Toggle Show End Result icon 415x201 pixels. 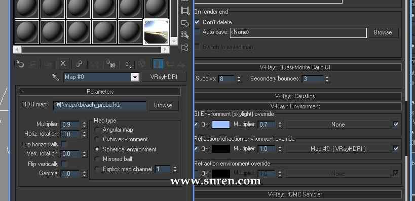158,64
